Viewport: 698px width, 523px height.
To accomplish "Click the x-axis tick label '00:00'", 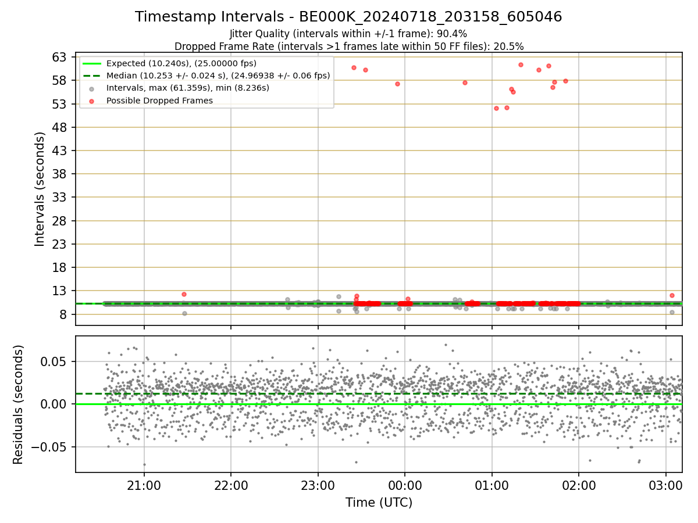I will pos(405,486).
